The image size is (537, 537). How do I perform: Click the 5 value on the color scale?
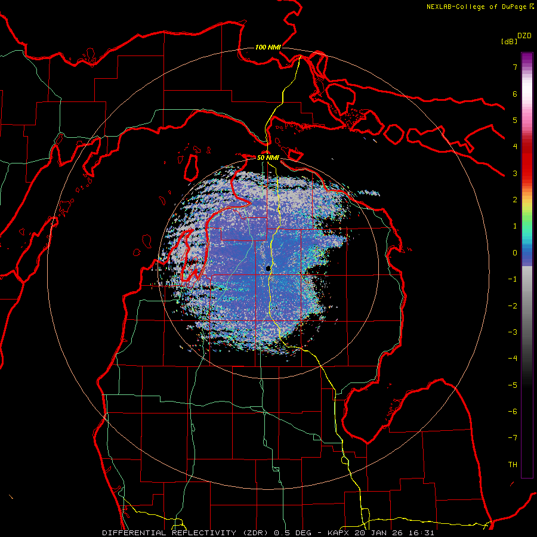point(515,120)
